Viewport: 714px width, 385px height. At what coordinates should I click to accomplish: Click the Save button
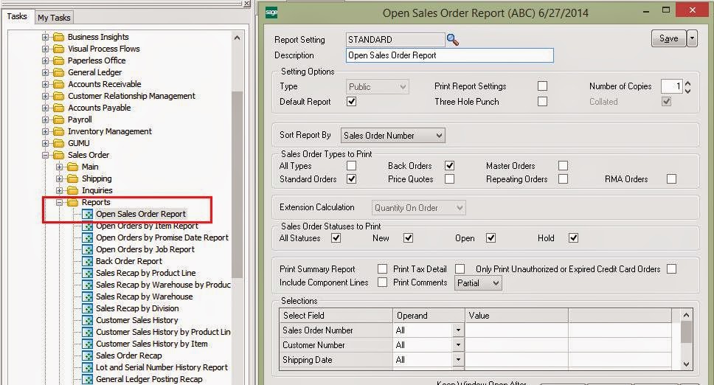(669, 38)
